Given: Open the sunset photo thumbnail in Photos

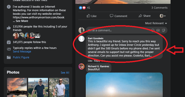Looking at the screenshot, I should [x=17, y=87].
